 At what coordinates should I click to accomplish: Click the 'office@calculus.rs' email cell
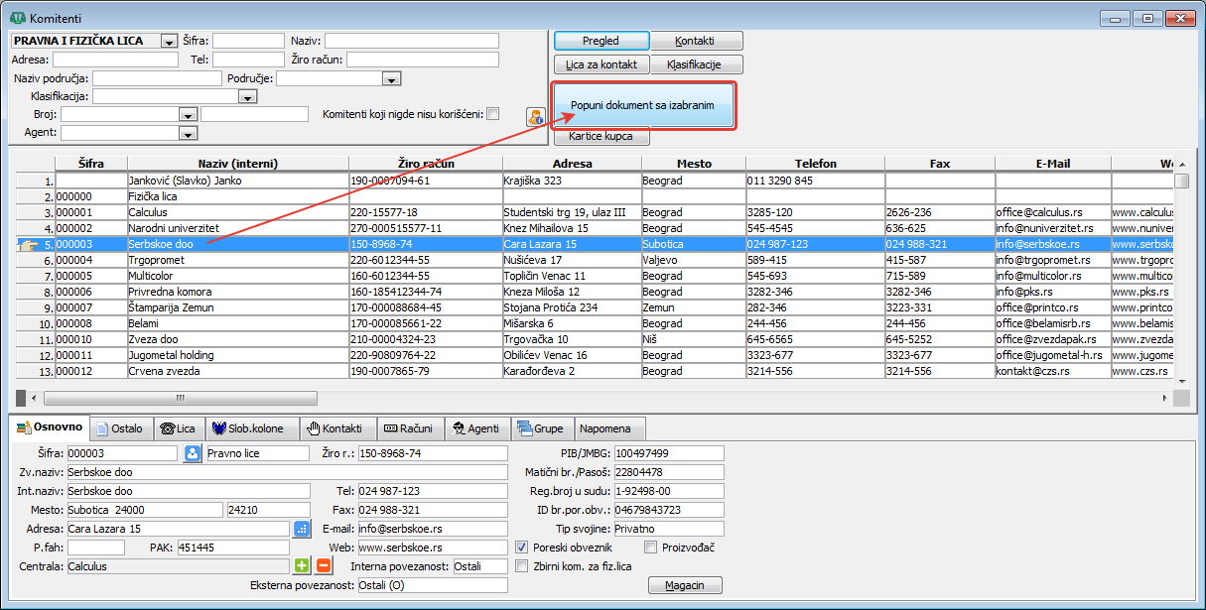coord(1053,212)
